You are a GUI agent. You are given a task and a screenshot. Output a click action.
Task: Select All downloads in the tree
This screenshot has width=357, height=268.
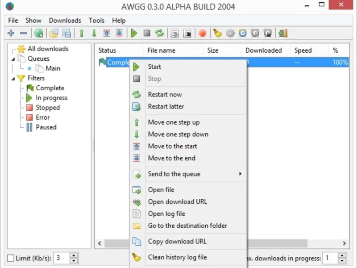[x=48, y=49]
